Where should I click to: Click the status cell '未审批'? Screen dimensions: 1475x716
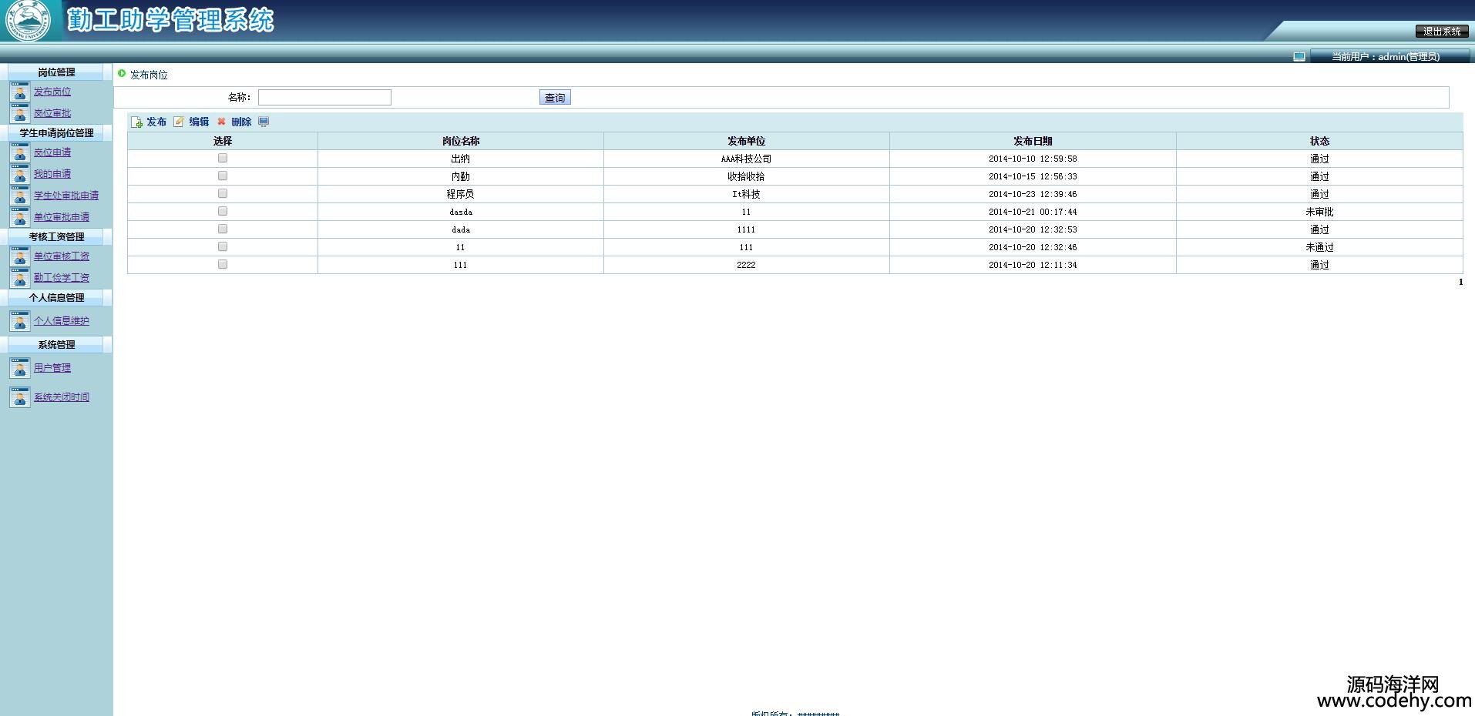(1319, 212)
